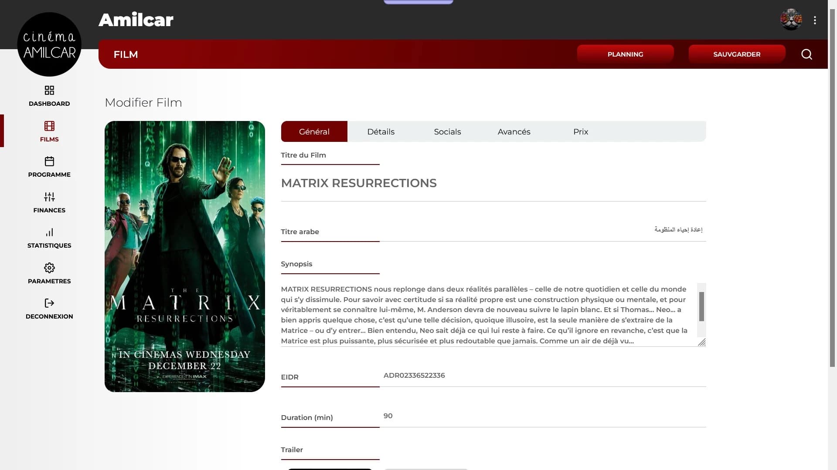Screen dimensions: 837x470
Task: Click the user avatar picture
Action: click(791, 20)
